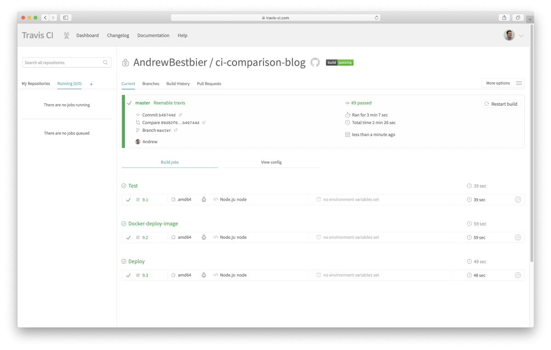Viewport: 551px width, 350px height.
Task: Click the Test stage heading
Action: point(133,186)
